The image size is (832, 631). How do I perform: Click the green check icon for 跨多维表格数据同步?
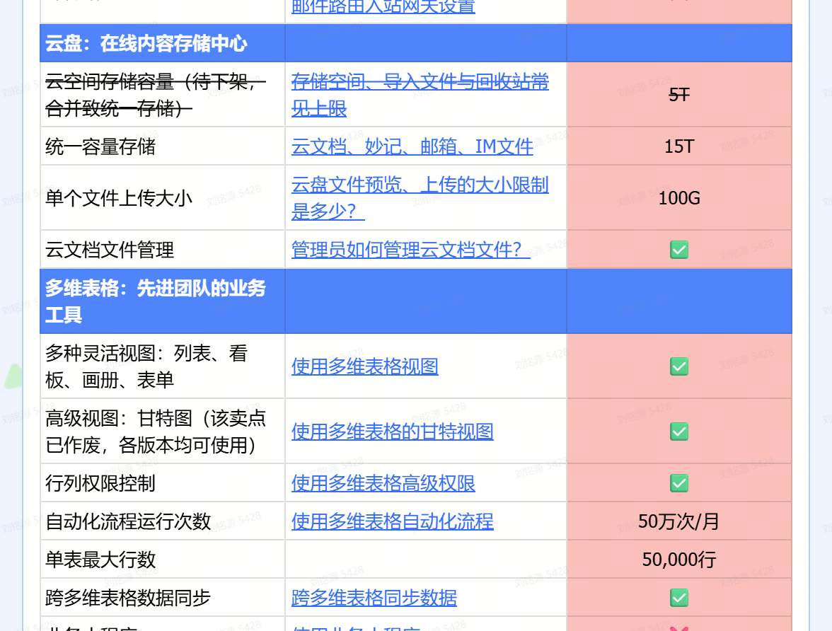tap(679, 598)
